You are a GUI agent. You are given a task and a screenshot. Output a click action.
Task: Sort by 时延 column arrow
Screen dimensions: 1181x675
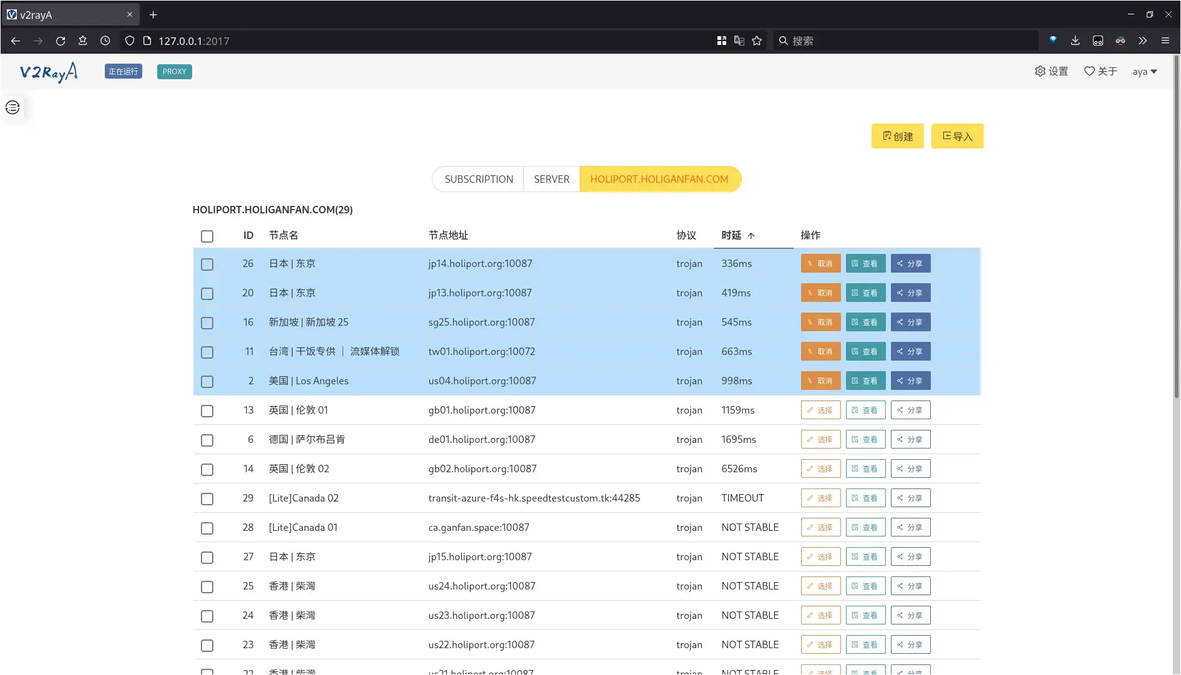(x=751, y=236)
